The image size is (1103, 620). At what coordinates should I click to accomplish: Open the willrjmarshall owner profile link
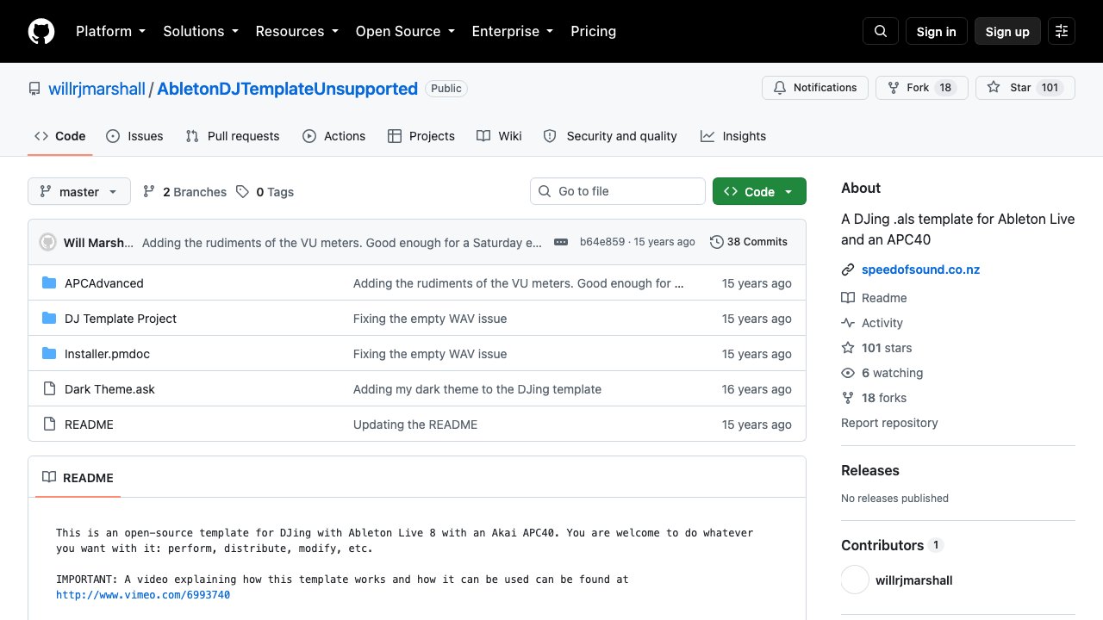[x=97, y=89]
